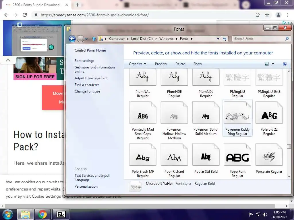Share this page from Chrome address bar

258,15
